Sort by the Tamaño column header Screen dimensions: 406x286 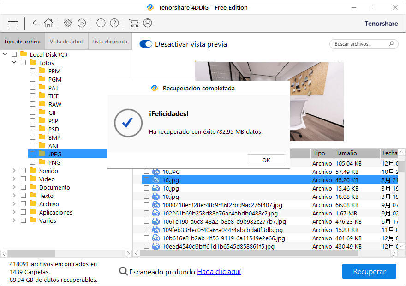pyautogui.click(x=357, y=153)
